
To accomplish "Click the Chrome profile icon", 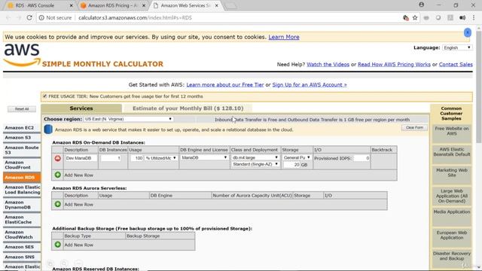I will pos(422,5).
